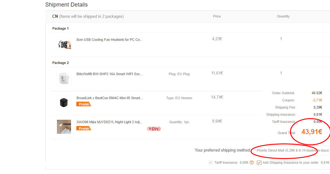
Task: Click the Tariff Insurance help question icon
Action: 251,162
